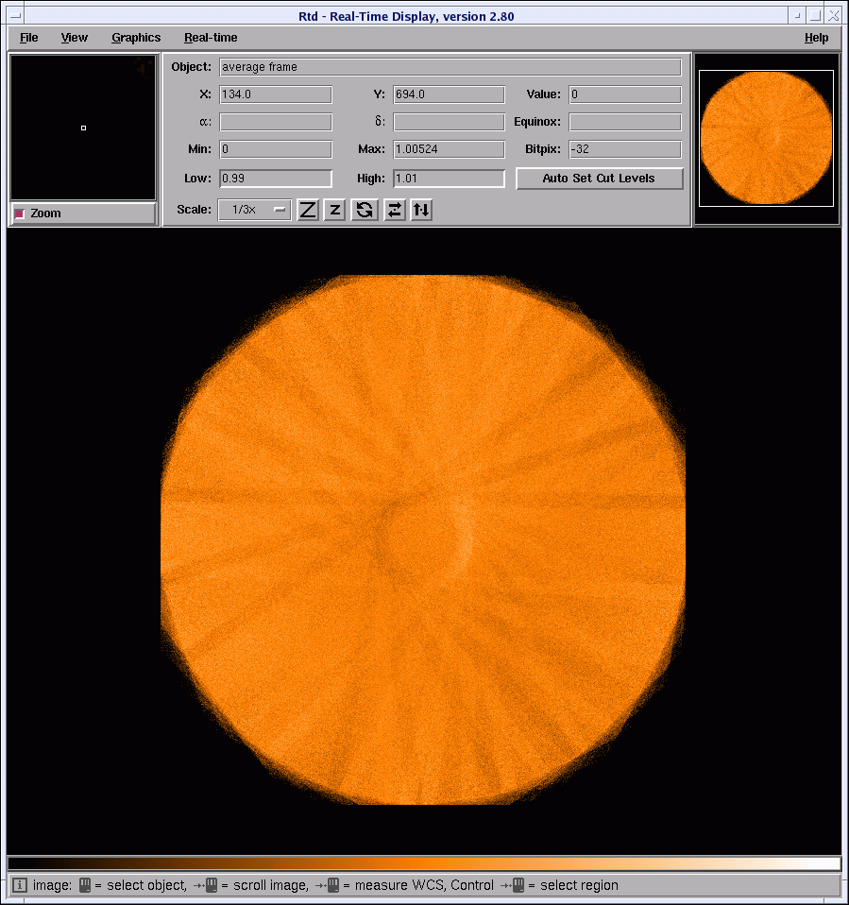Open the Help menu
849x905 pixels.
tap(816, 38)
